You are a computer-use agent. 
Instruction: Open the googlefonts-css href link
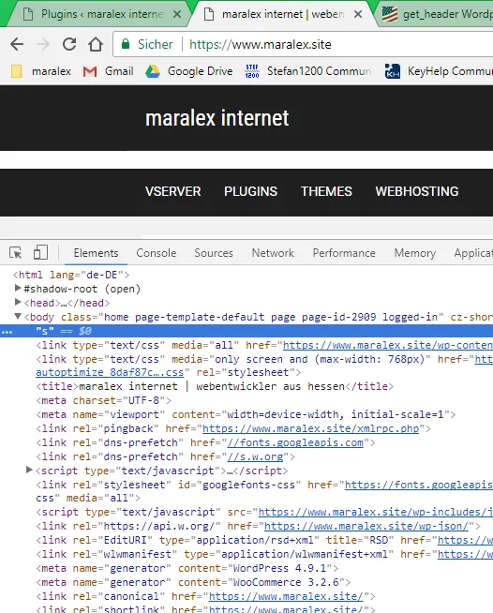[x=419, y=485]
